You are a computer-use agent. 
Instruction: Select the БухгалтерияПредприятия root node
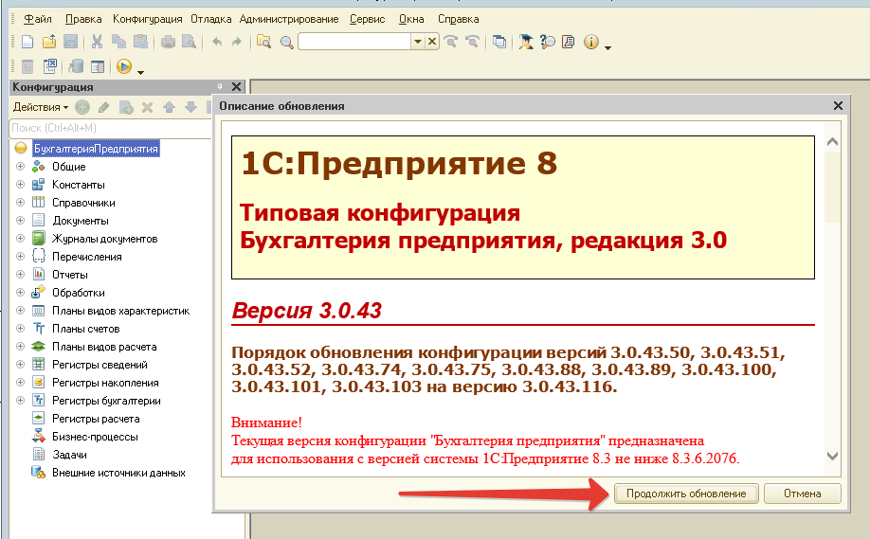point(96,149)
